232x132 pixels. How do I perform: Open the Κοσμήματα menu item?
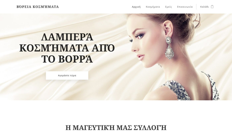pos(153,7)
